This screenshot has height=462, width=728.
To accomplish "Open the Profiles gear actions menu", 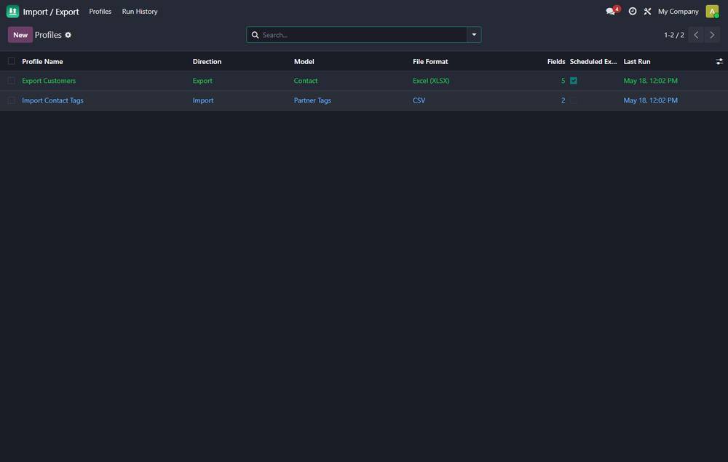I will [68, 35].
